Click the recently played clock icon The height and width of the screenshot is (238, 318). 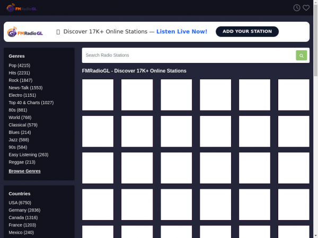click(x=297, y=8)
